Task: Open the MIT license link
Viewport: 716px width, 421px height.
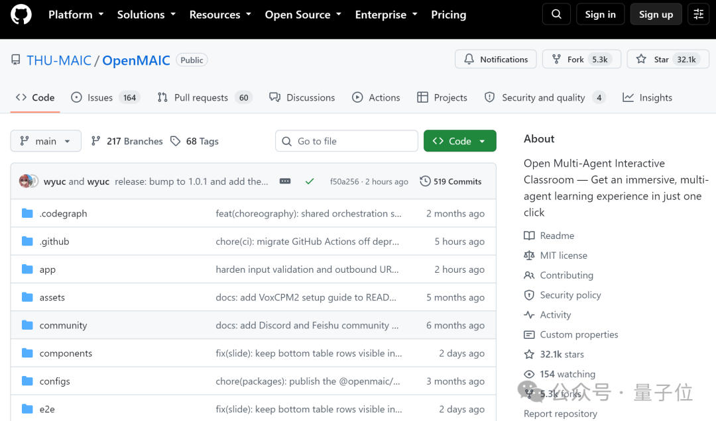Action: pos(564,256)
